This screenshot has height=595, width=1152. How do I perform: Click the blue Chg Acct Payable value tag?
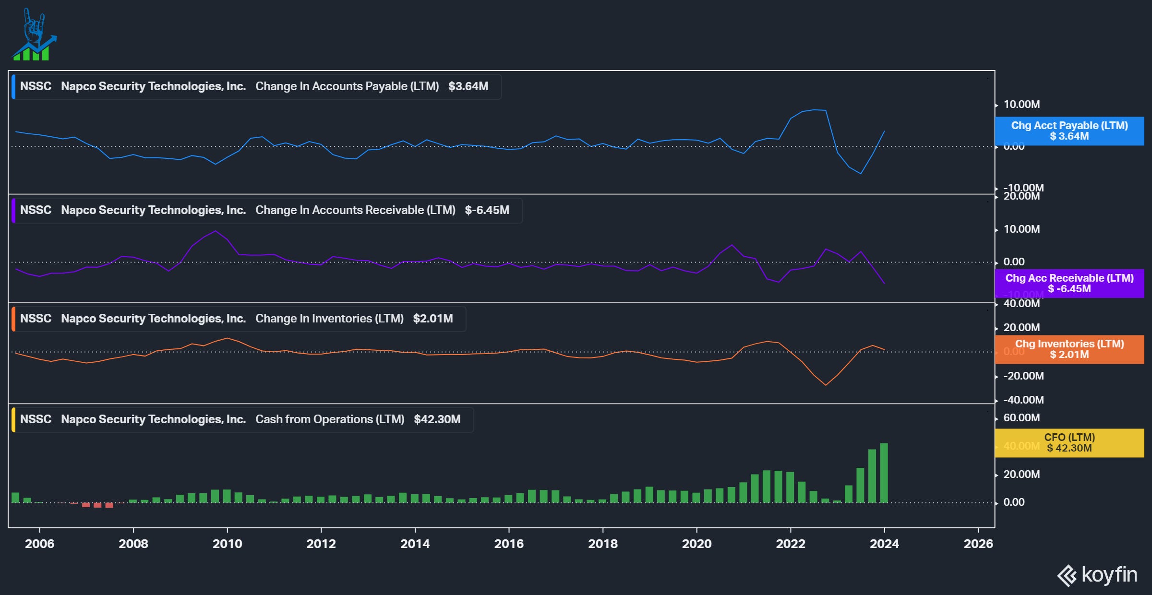pyautogui.click(x=1069, y=131)
